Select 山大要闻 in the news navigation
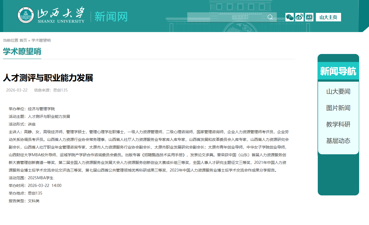This screenshot has width=369, height=225. pyautogui.click(x=338, y=92)
